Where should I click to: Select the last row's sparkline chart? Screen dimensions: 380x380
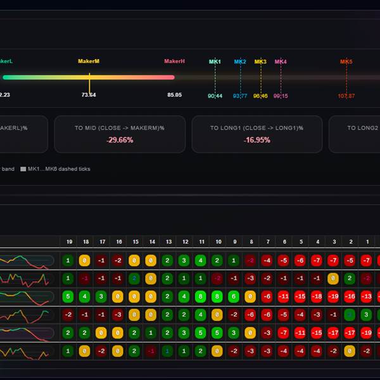coord(27,351)
